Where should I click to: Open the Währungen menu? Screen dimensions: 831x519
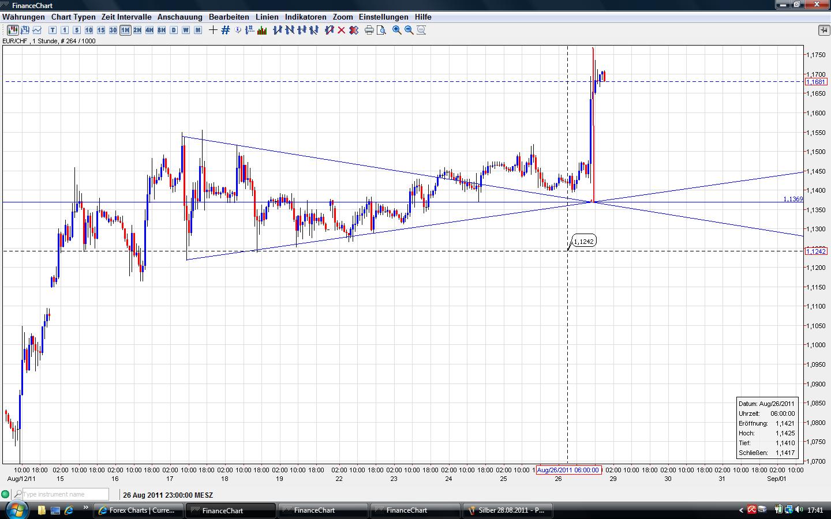(24, 17)
